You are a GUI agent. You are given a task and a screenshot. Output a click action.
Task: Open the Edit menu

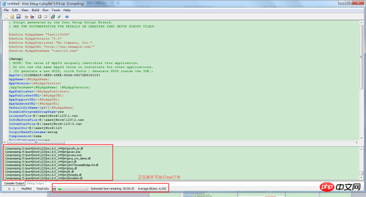click(x=15, y=10)
